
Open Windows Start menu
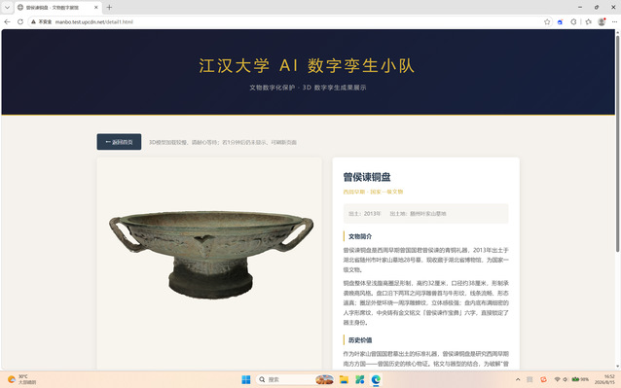(246, 379)
